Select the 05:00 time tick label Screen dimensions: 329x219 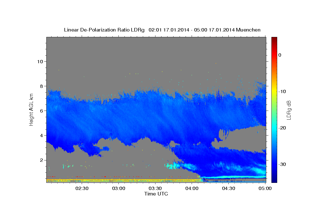pos(265,188)
